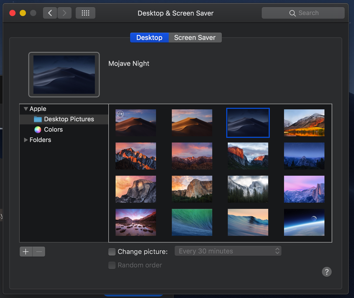Choose the High Sierra autumn lake wallpaper

(304, 123)
